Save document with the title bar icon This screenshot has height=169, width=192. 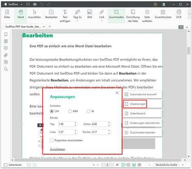28,4
